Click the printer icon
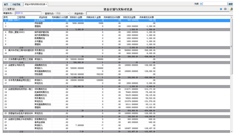This screenshot has width=237, height=135. click(x=225, y=9)
